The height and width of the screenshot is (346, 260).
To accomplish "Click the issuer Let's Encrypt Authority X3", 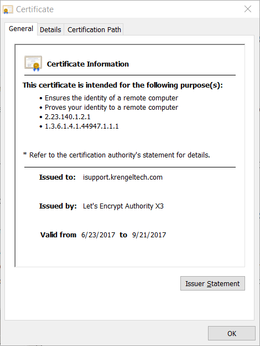I will (123, 206).
